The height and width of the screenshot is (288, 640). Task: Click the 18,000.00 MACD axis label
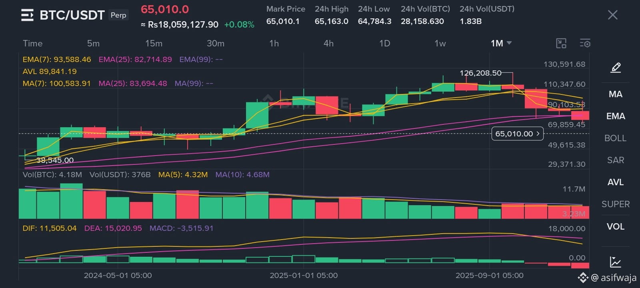567,229
